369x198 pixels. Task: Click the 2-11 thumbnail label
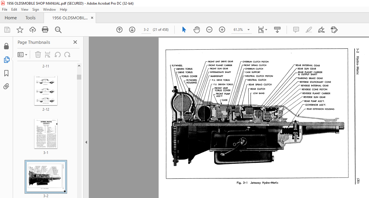coord(46,66)
